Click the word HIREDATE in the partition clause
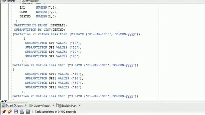 58,25
